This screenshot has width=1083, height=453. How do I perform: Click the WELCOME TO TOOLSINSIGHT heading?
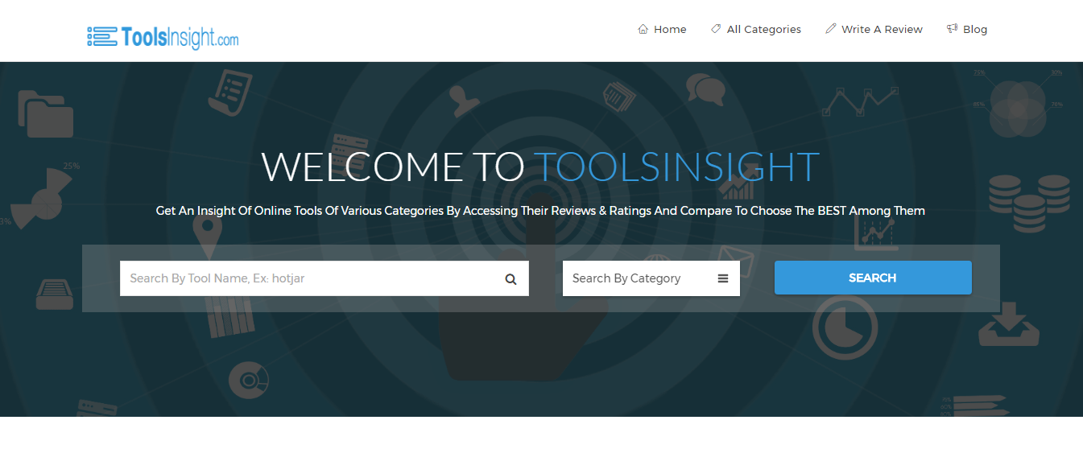(x=540, y=167)
